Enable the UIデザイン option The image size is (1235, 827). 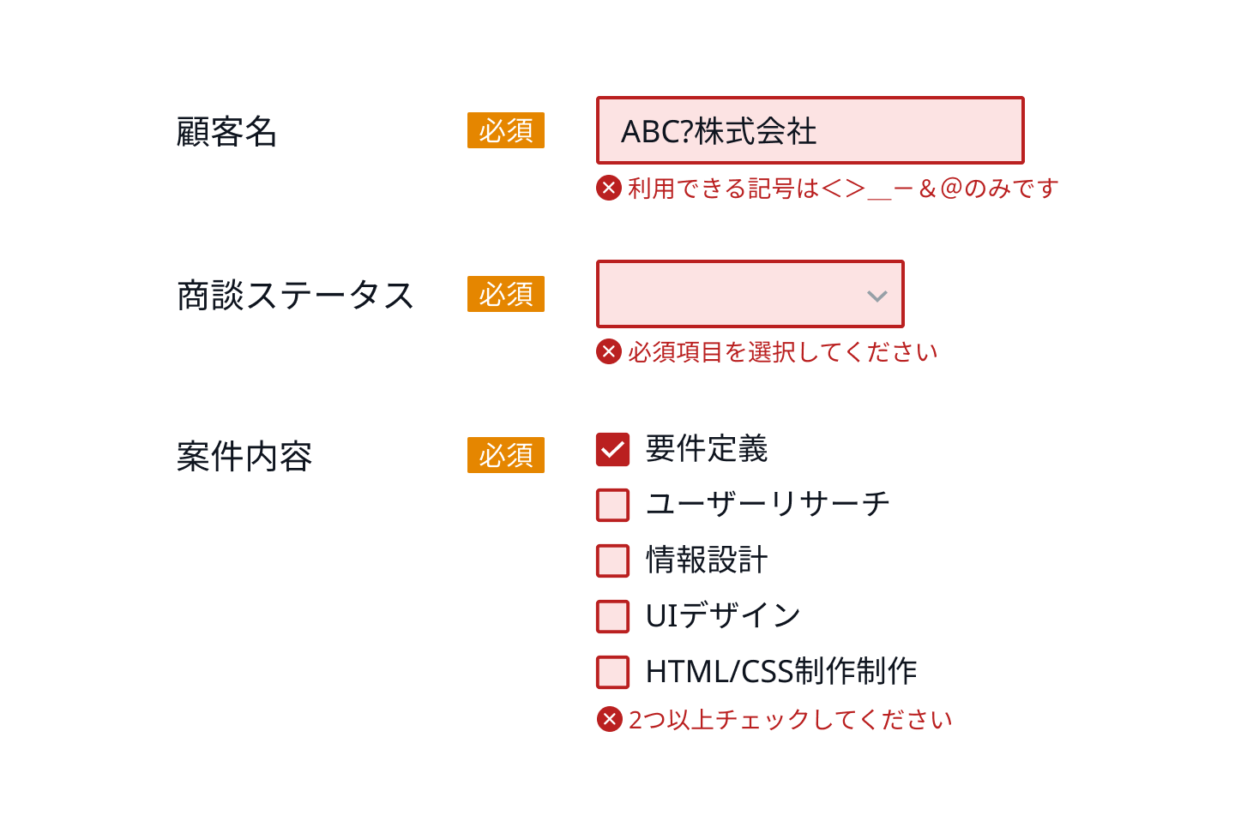pos(611,615)
